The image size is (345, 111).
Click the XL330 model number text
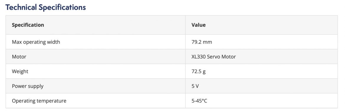point(198,57)
